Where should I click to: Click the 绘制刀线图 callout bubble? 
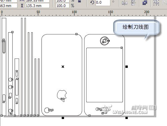(x=136, y=27)
